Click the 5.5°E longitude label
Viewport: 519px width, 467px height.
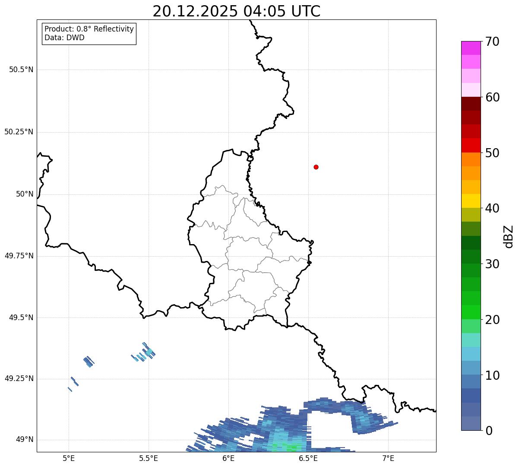click(x=149, y=458)
